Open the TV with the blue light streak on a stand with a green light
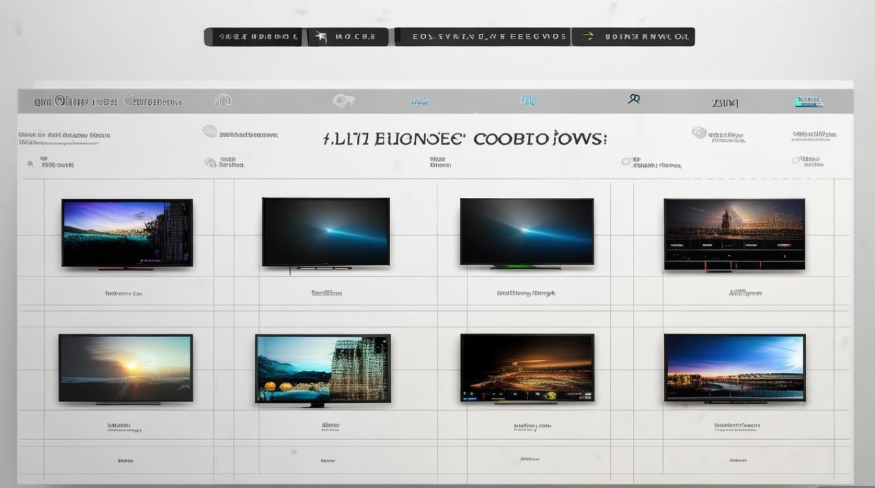The width and height of the screenshot is (875, 488). coord(527,233)
